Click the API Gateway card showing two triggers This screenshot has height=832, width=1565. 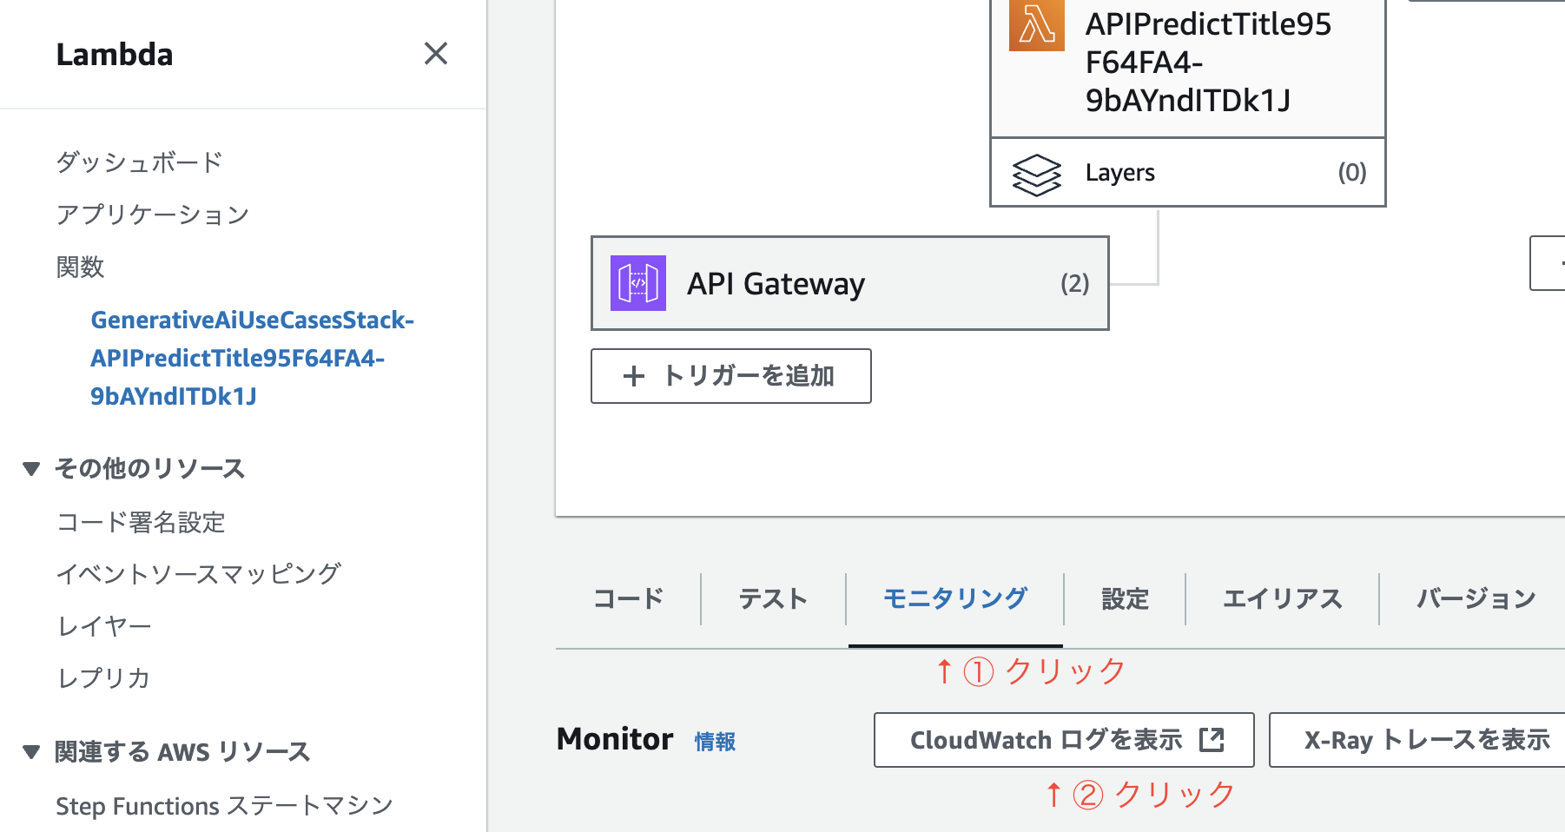point(849,283)
